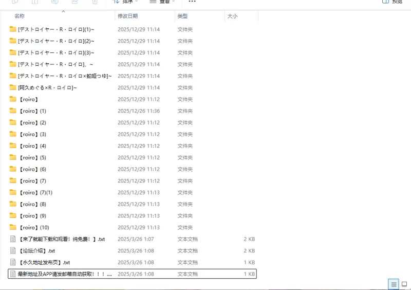
Task: Select folder name [デストロイヤー・R・ロイロ](1)~
Action: pos(56,29)
